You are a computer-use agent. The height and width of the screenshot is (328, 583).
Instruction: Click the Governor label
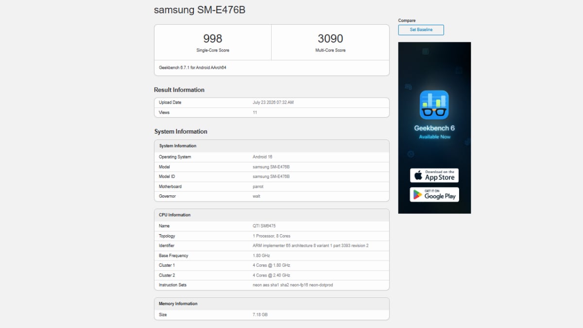167,196
